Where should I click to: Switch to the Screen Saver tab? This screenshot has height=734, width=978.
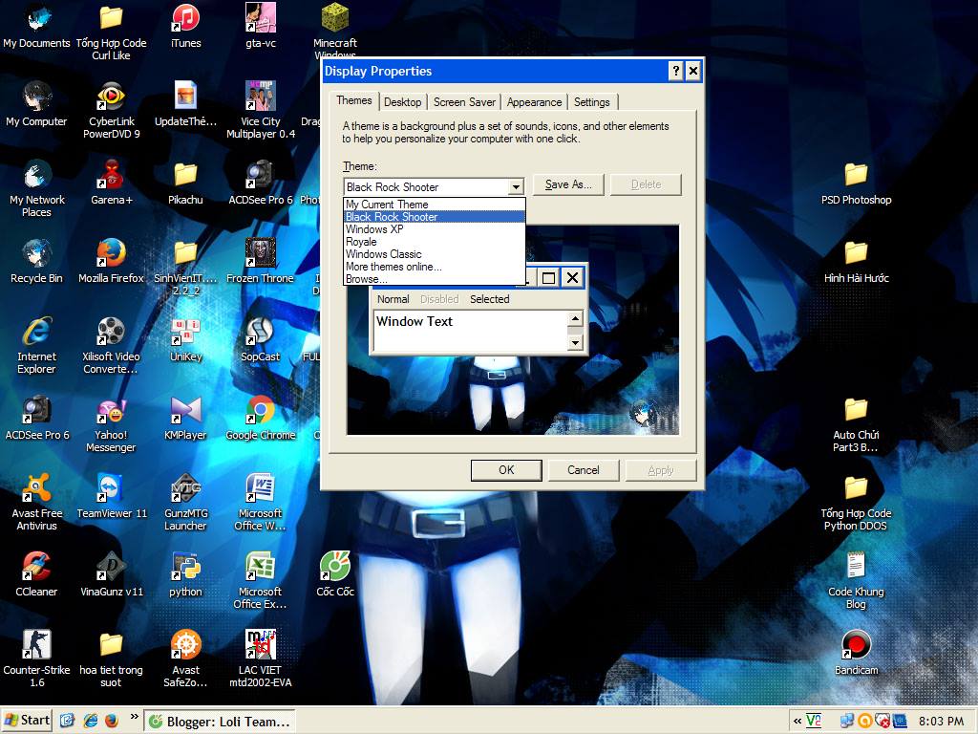[464, 102]
